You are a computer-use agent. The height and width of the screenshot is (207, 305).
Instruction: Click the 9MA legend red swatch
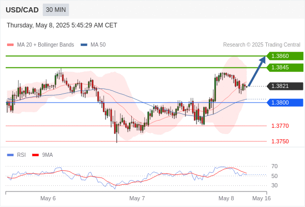(x=35, y=155)
